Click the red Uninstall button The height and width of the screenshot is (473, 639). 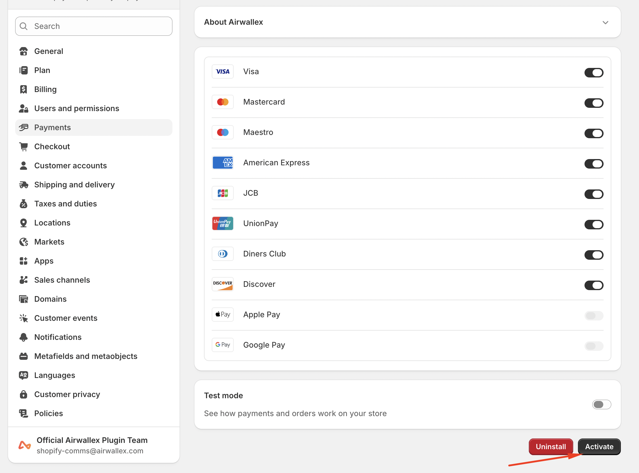click(x=551, y=446)
